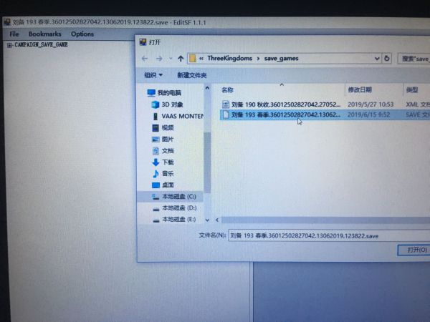Select 我的电脑 in navigation pane

point(168,93)
